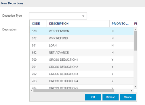Choose GROSS DEDUCTION3 code 702
The height and width of the screenshot is (105, 145).
tap(82, 74)
